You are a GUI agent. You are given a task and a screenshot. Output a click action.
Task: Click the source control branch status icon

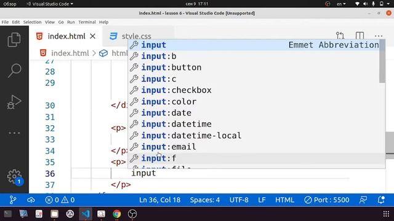[12, 200]
